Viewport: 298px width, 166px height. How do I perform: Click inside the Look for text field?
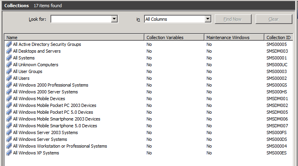click(81, 19)
